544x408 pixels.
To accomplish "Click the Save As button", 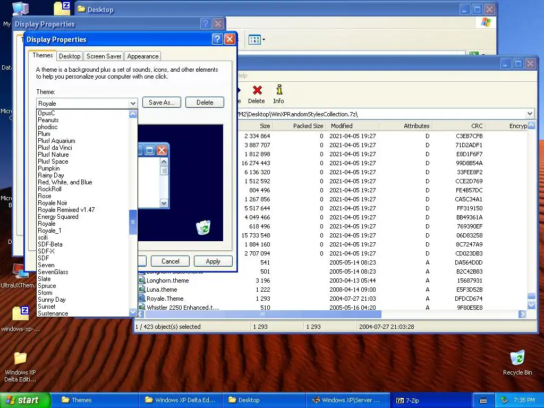I will 161,103.
